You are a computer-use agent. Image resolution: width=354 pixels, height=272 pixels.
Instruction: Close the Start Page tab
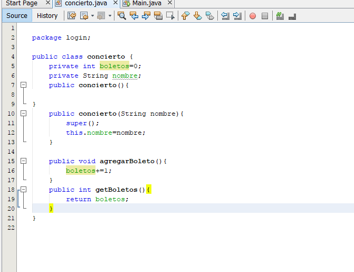pyautogui.click(x=47, y=3)
